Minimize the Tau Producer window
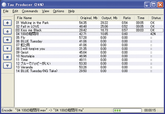Screen dimensions: 165x114 [x=147, y=5]
